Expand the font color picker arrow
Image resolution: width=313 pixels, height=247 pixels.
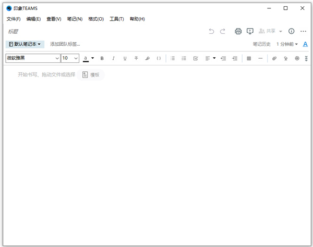[x=93, y=58]
